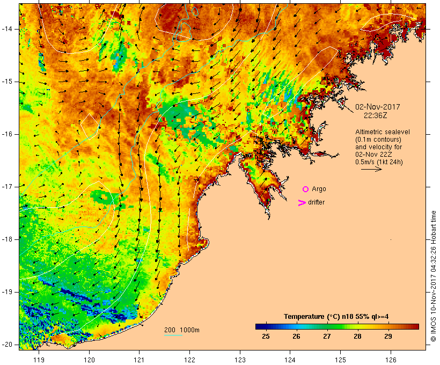Viewport: 440px width, 365px height.
Task: Click latitude axis label -15
Action: tap(7, 82)
